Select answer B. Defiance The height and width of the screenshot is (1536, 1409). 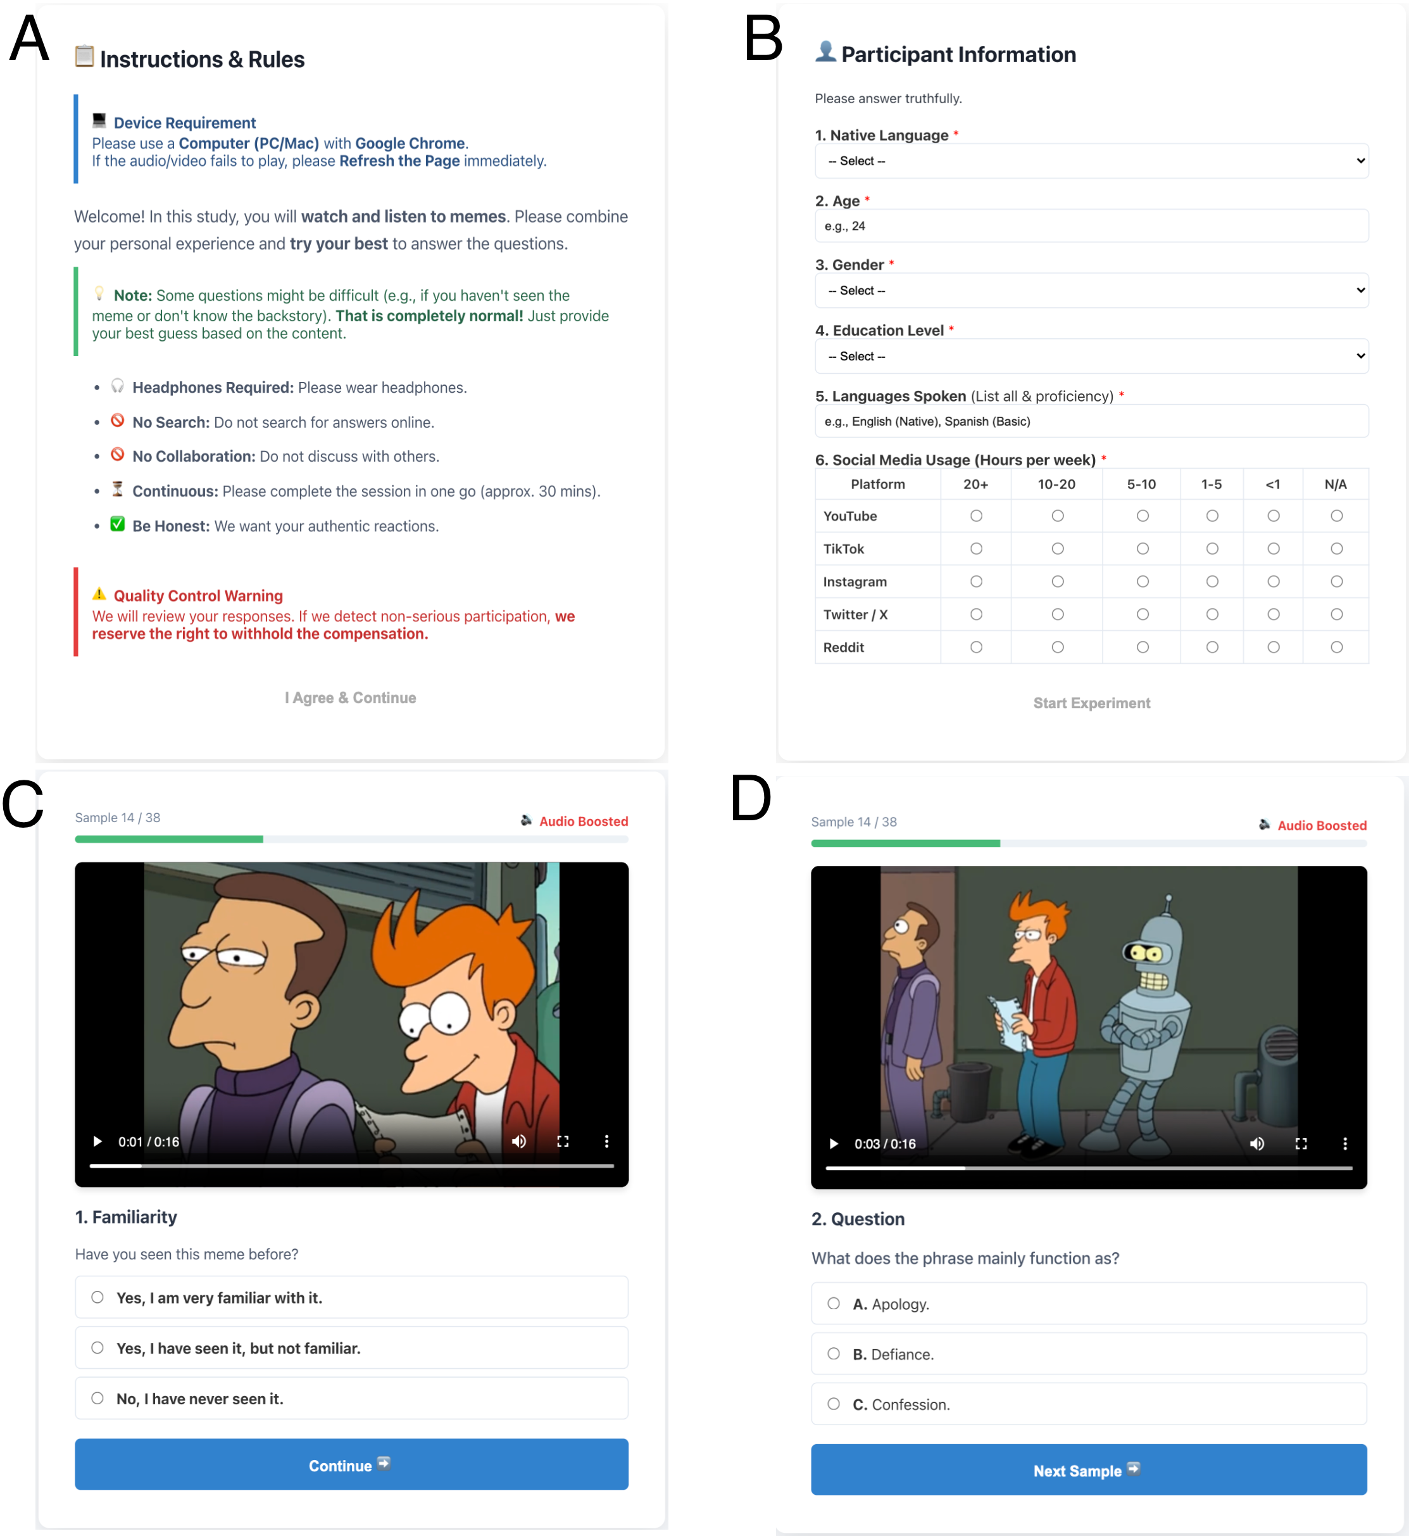coord(834,1354)
